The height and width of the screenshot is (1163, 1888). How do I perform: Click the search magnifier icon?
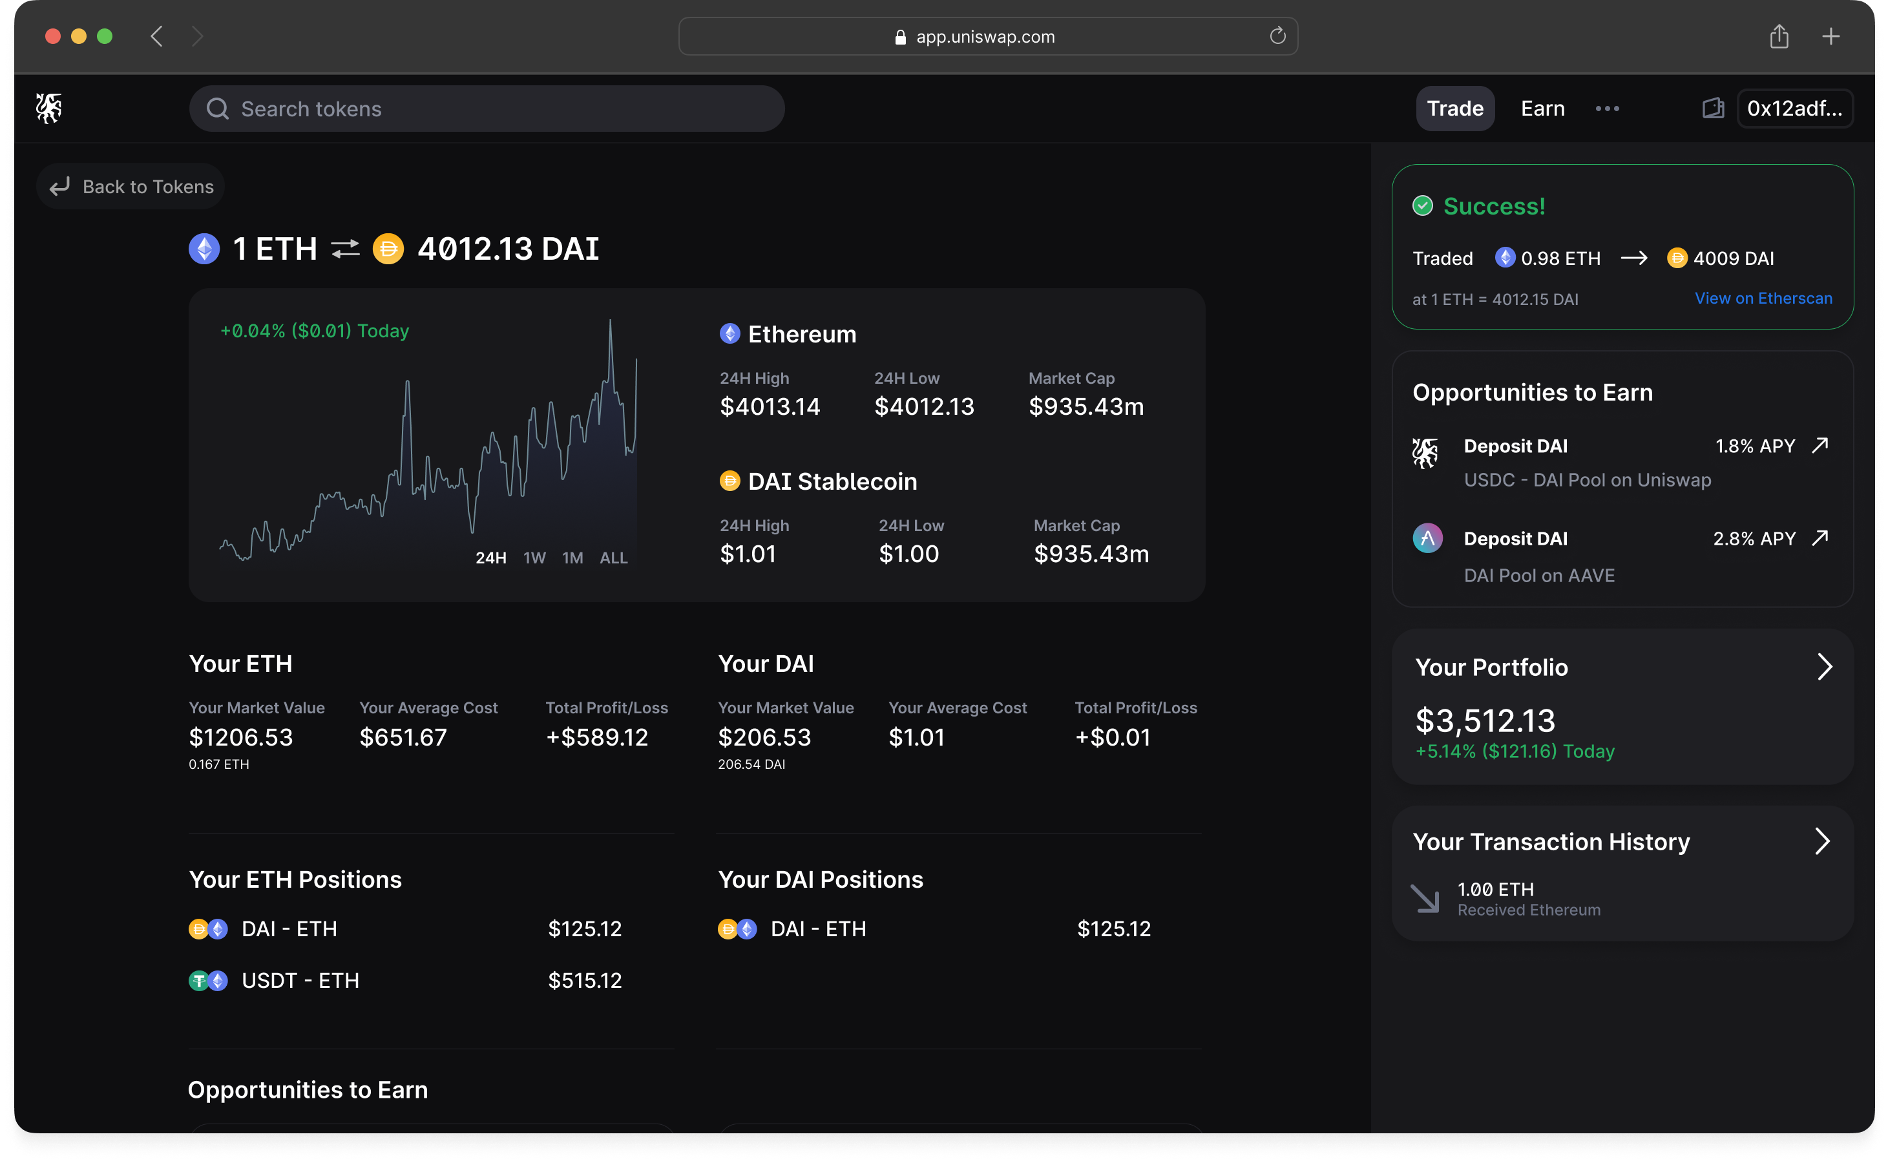[218, 109]
